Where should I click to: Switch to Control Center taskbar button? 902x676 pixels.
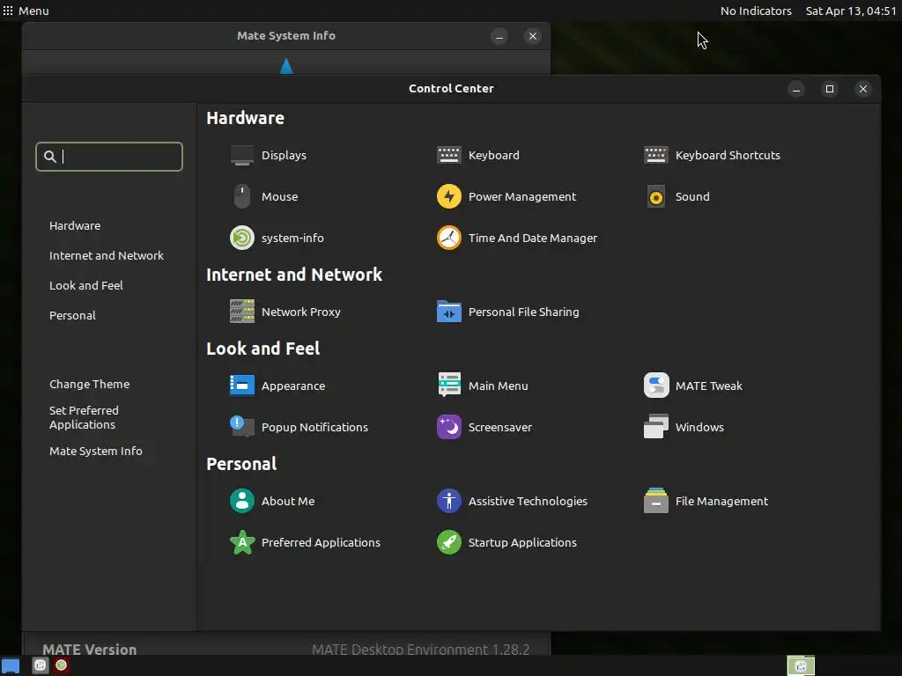click(41, 665)
